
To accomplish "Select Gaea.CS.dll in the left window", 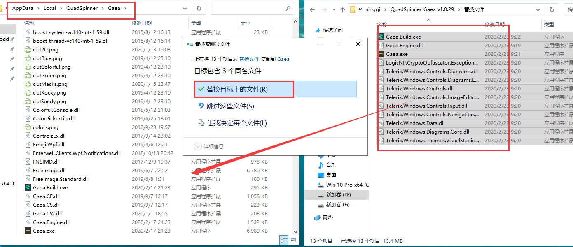I will tap(46, 205).
